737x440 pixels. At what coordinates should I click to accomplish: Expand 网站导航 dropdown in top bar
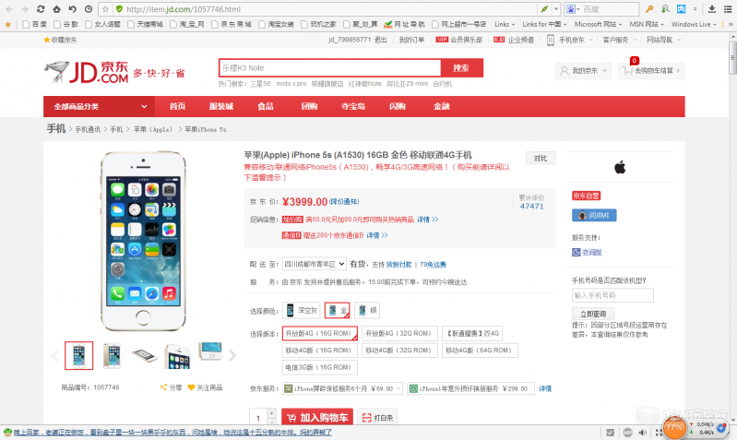[x=663, y=40]
